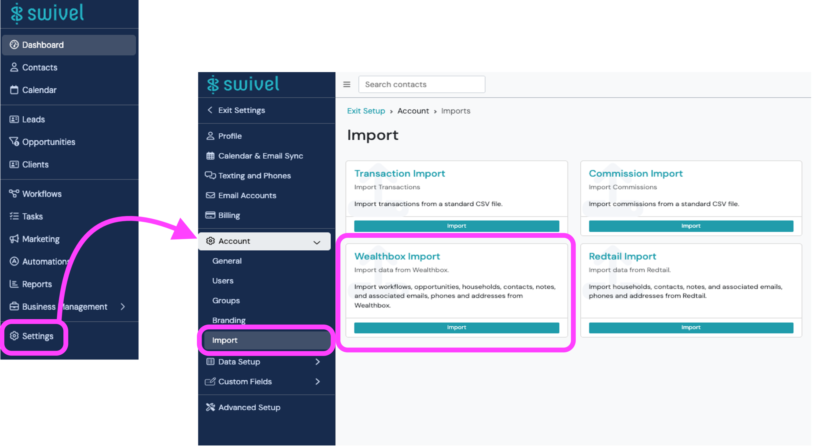The width and height of the screenshot is (813, 447).
Task: Click the hamburger menu icon beside search
Action: pyautogui.click(x=347, y=84)
